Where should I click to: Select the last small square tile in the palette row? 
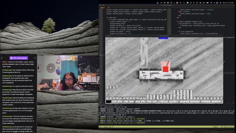[x=221, y=98]
